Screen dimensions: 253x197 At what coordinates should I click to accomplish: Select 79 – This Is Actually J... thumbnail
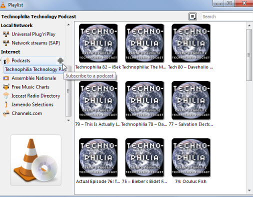click(x=98, y=100)
